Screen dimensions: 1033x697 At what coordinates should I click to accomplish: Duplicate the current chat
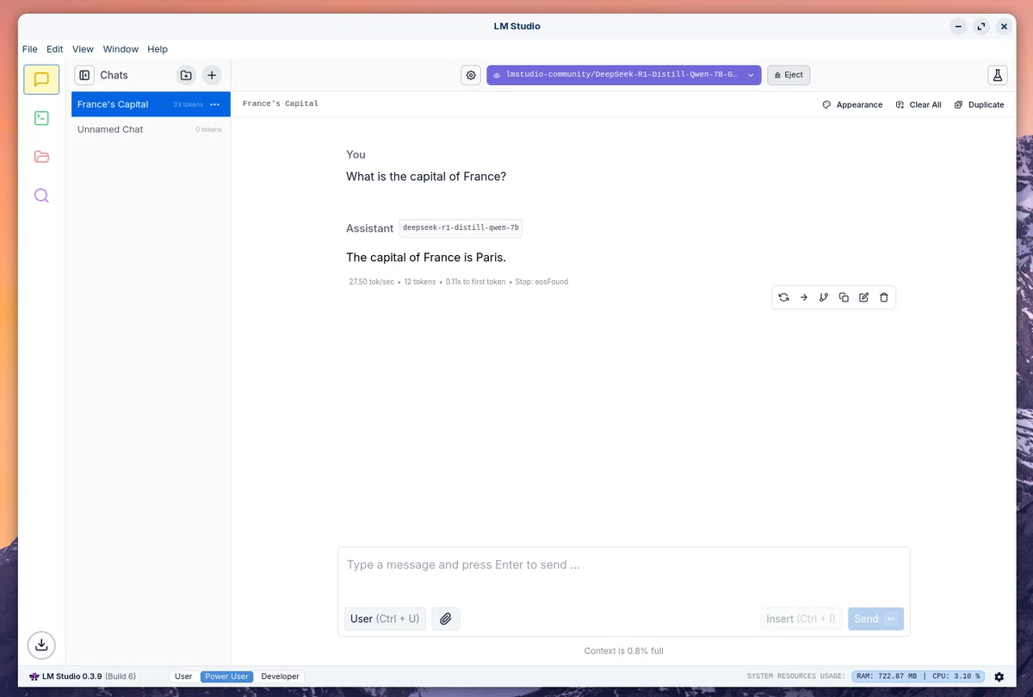pos(980,104)
